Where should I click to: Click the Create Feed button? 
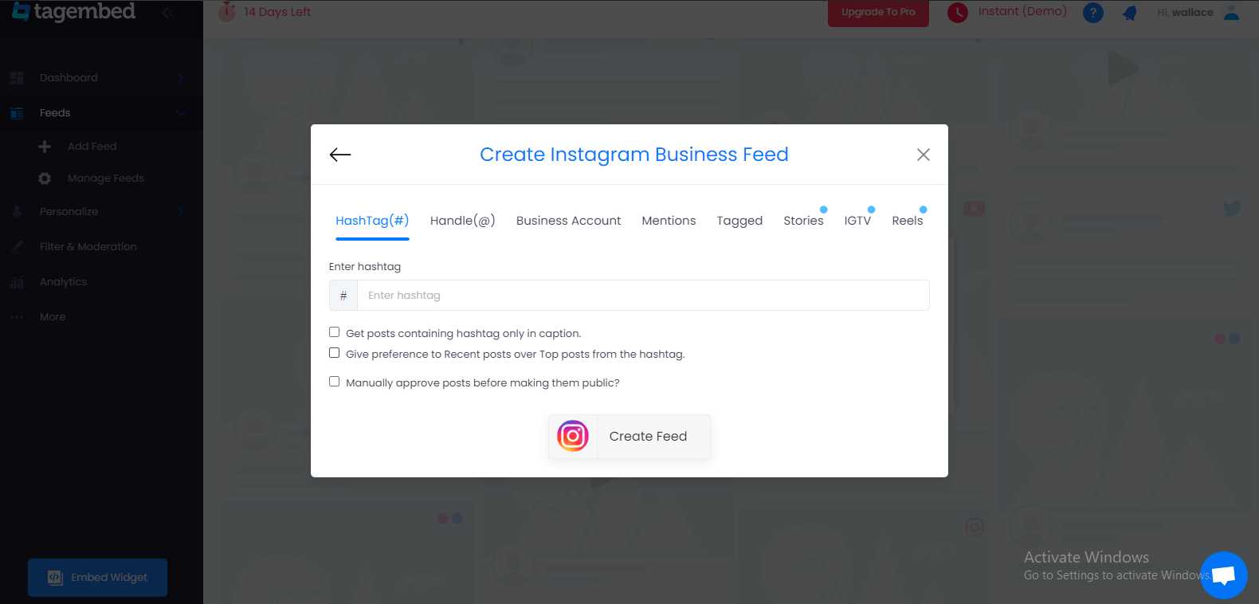pos(629,436)
